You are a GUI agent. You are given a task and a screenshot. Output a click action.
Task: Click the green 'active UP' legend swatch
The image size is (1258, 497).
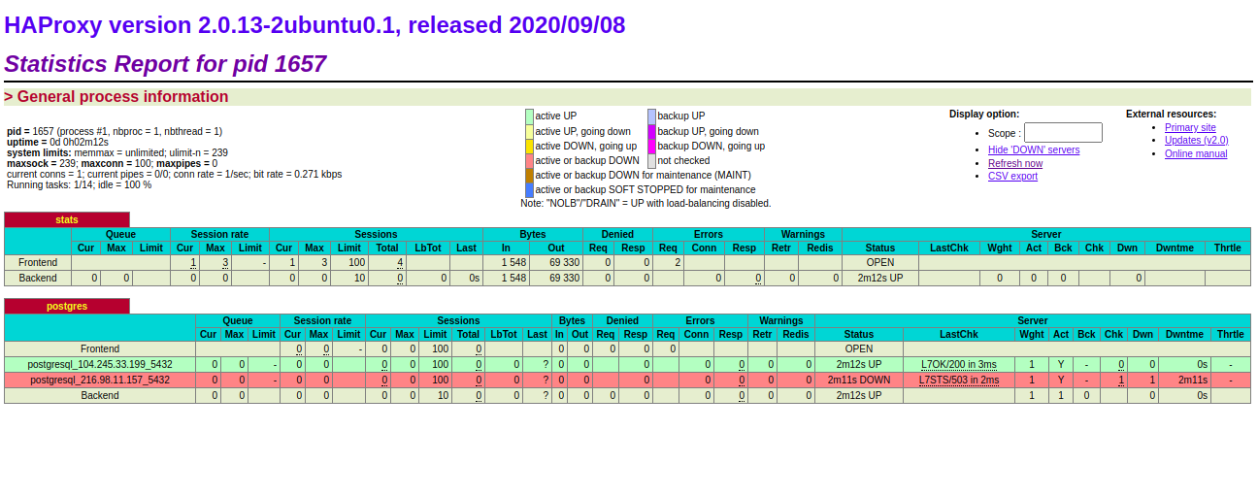(x=529, y=116)
